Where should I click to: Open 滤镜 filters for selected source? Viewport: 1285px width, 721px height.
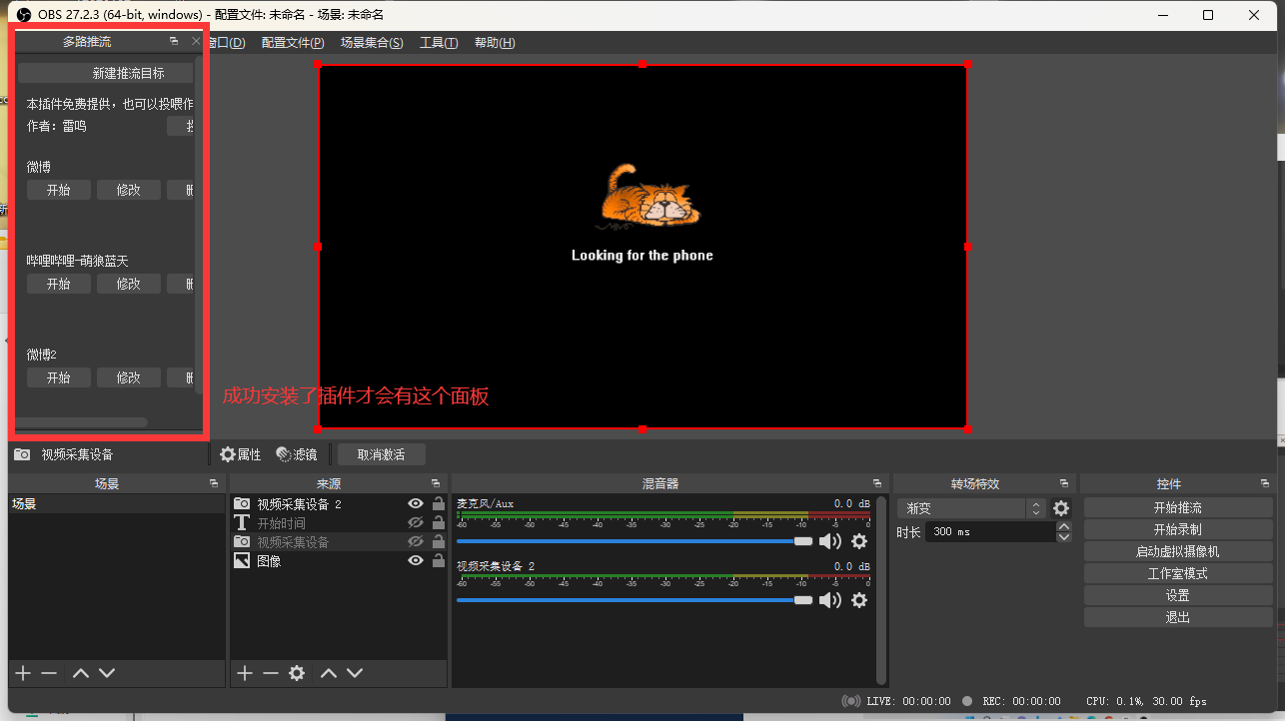coord(297,454)
